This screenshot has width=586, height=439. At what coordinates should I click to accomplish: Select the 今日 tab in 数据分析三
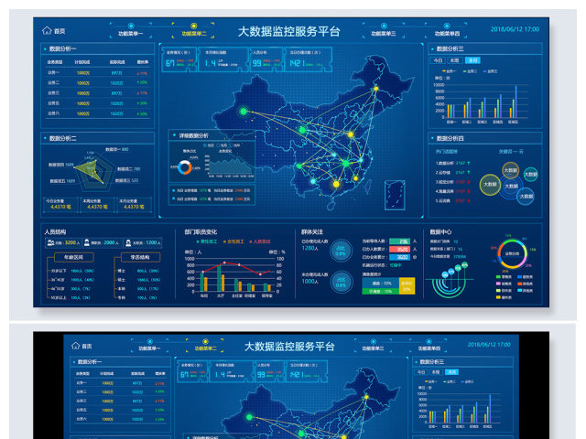coord(439,59)
